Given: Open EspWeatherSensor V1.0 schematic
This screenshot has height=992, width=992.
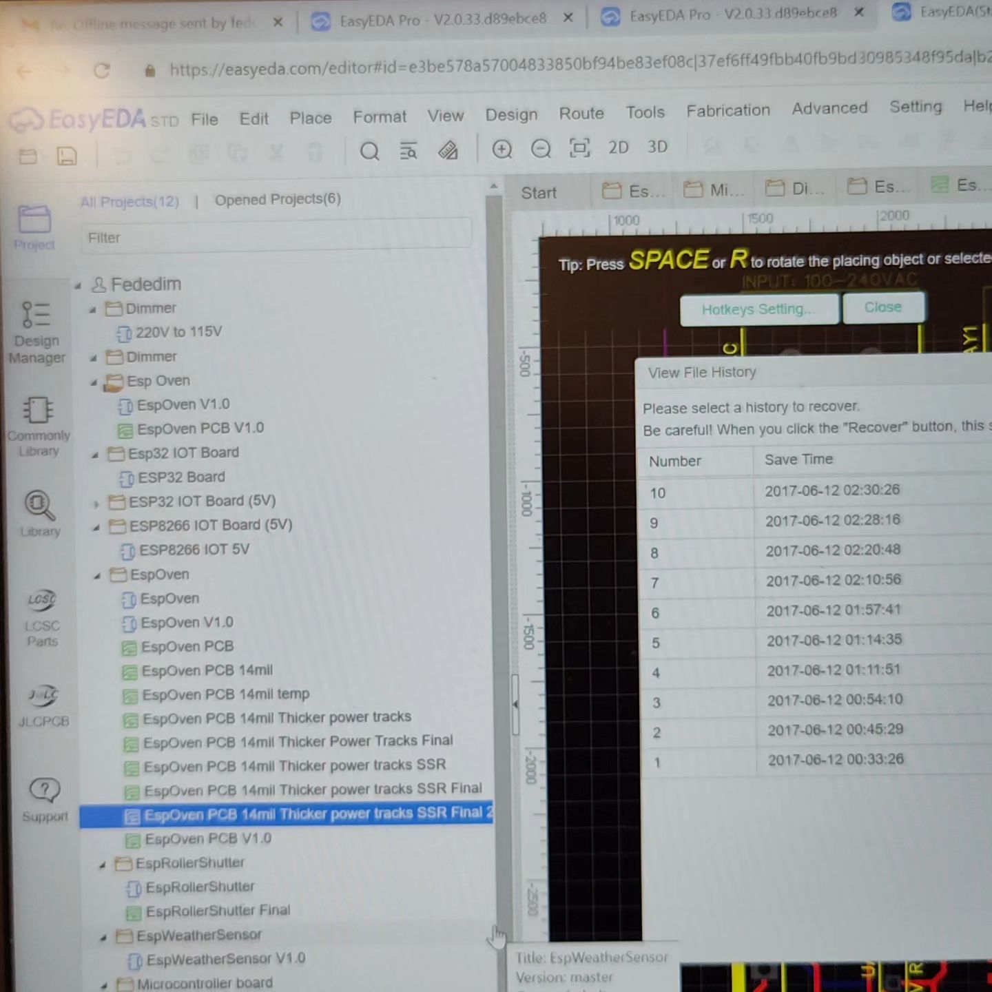Looking at the screenshot, I should click(225, 959).
